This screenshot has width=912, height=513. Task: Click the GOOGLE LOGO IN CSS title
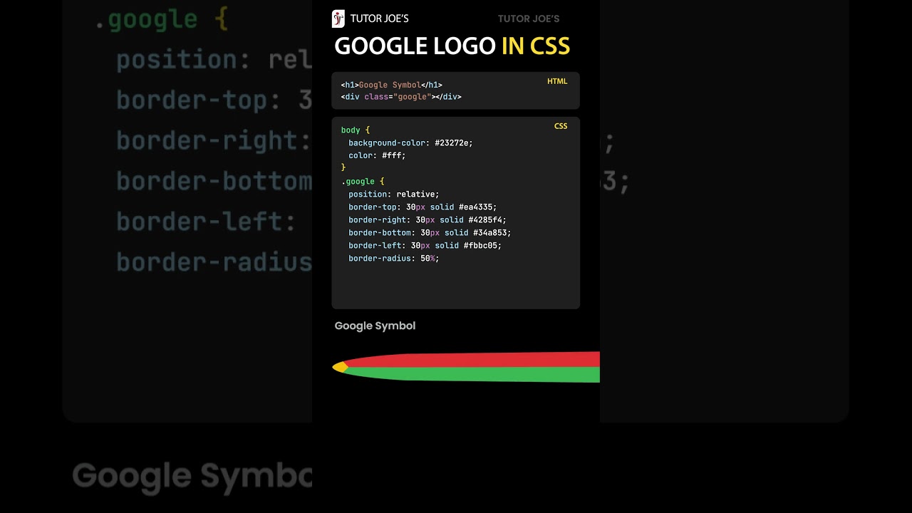point(452,46)
